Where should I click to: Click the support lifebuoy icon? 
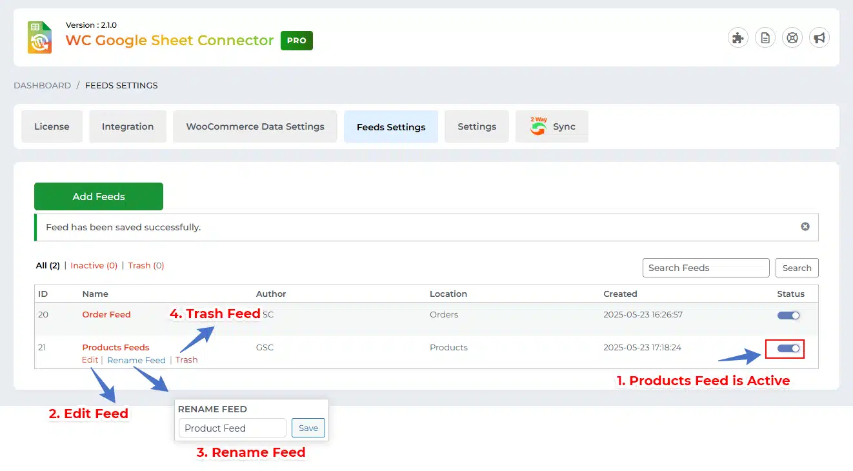[792, 38]
